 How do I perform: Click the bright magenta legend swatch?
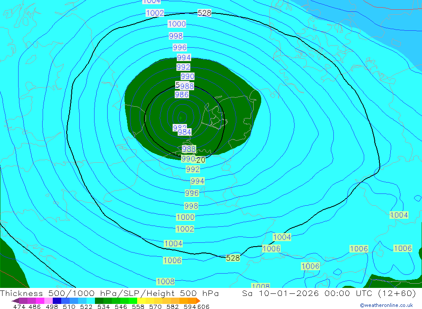tap(40, 301)
